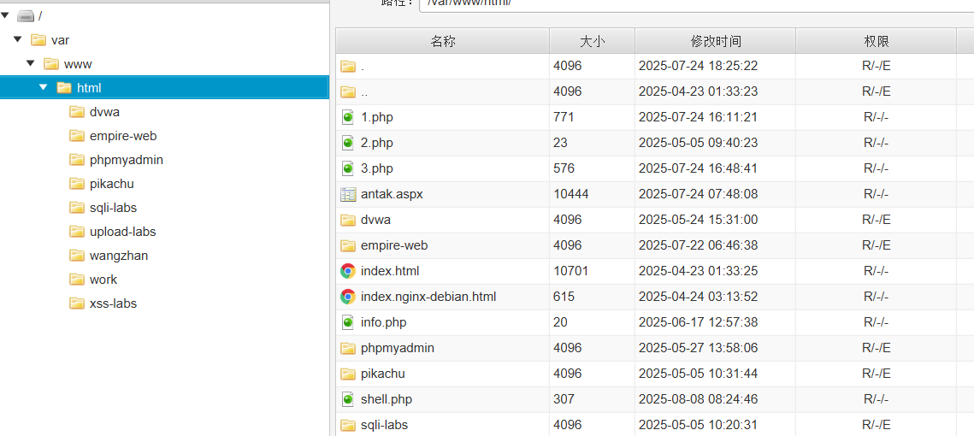Click the R/-/- permission of 3.php

[876, 168]
